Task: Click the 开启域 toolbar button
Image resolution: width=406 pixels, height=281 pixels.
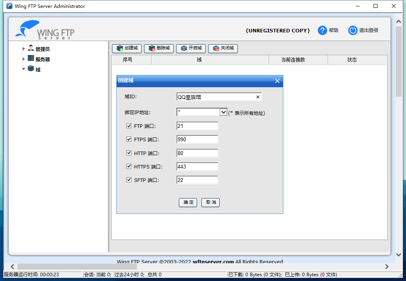Action: (191, 48)
